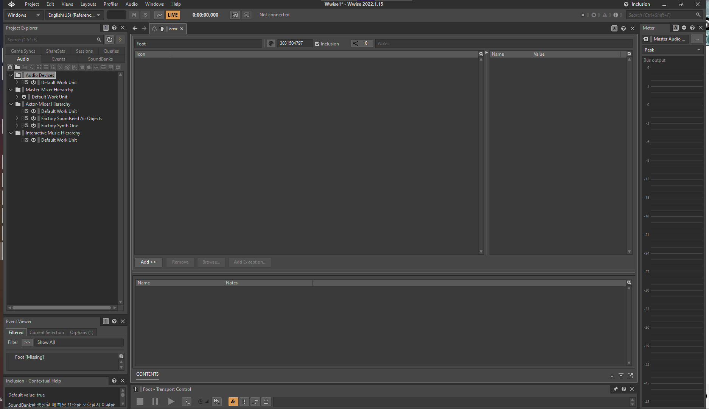Click the Project Explorer search magnifier icon
709x409 pixels.
coord(99,39)
